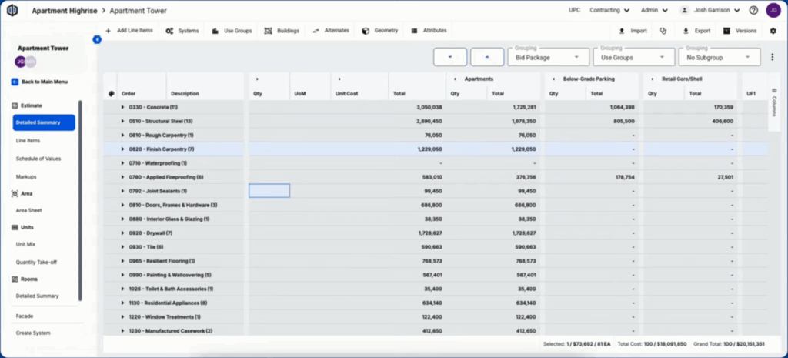The height and width of the screenshot is (358, 788).
Task: Open Attributes from the toolbar
Action: 429,31
